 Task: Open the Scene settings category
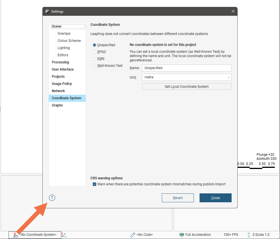57,26
